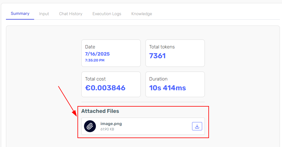Switch to the Summary tab

pos(20,13)
